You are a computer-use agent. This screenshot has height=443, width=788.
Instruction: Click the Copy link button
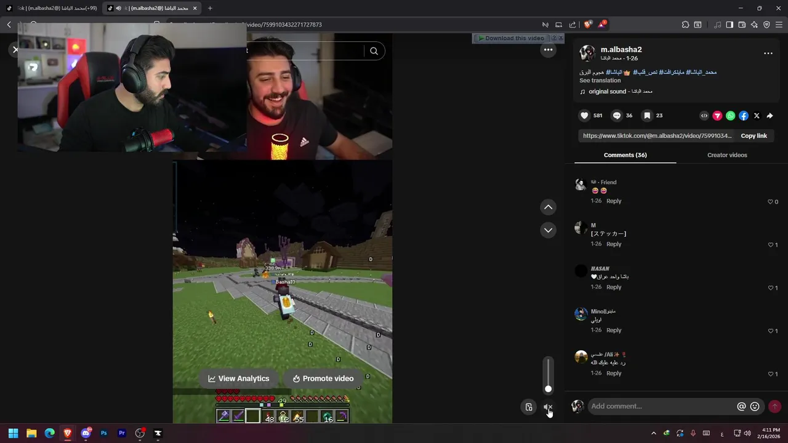(754, 136)
